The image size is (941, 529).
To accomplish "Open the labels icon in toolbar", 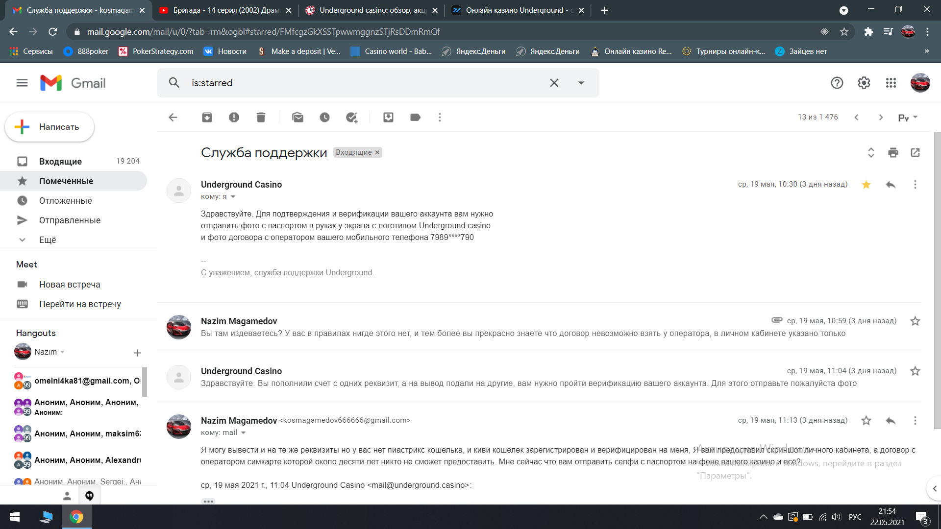I will (x=415, y=117).
